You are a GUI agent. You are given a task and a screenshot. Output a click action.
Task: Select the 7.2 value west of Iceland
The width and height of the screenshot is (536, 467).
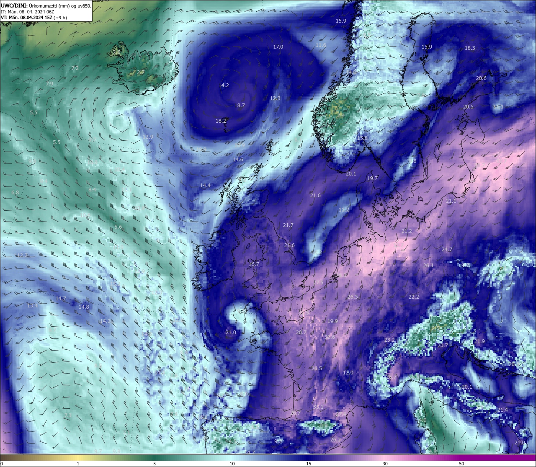pyautogui.click(x=75, y=68)
